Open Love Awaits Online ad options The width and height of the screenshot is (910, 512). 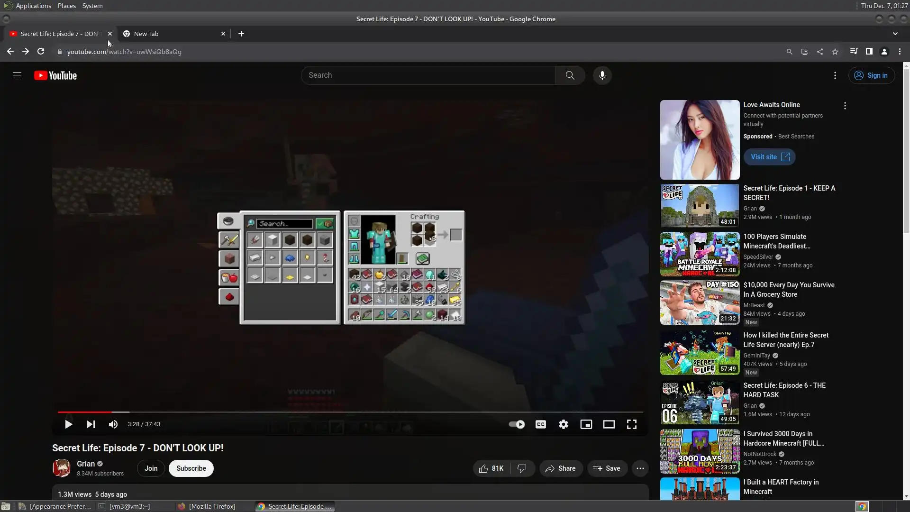click(845, 106)
